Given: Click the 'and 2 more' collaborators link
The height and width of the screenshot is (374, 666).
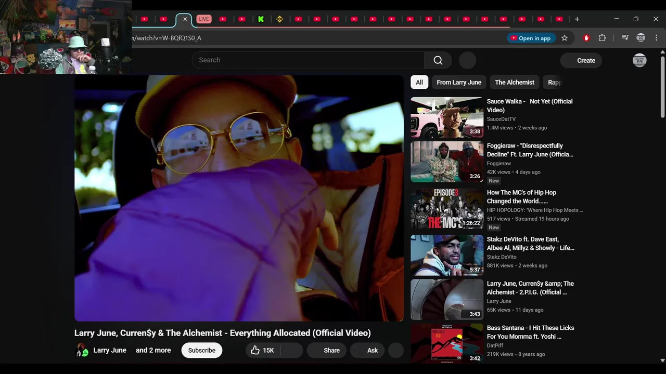Looking at the screenshot, I should pos(153,350).
